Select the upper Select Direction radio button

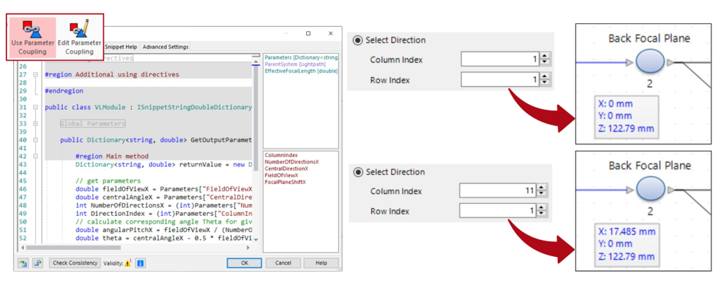[x=357, y=40]
